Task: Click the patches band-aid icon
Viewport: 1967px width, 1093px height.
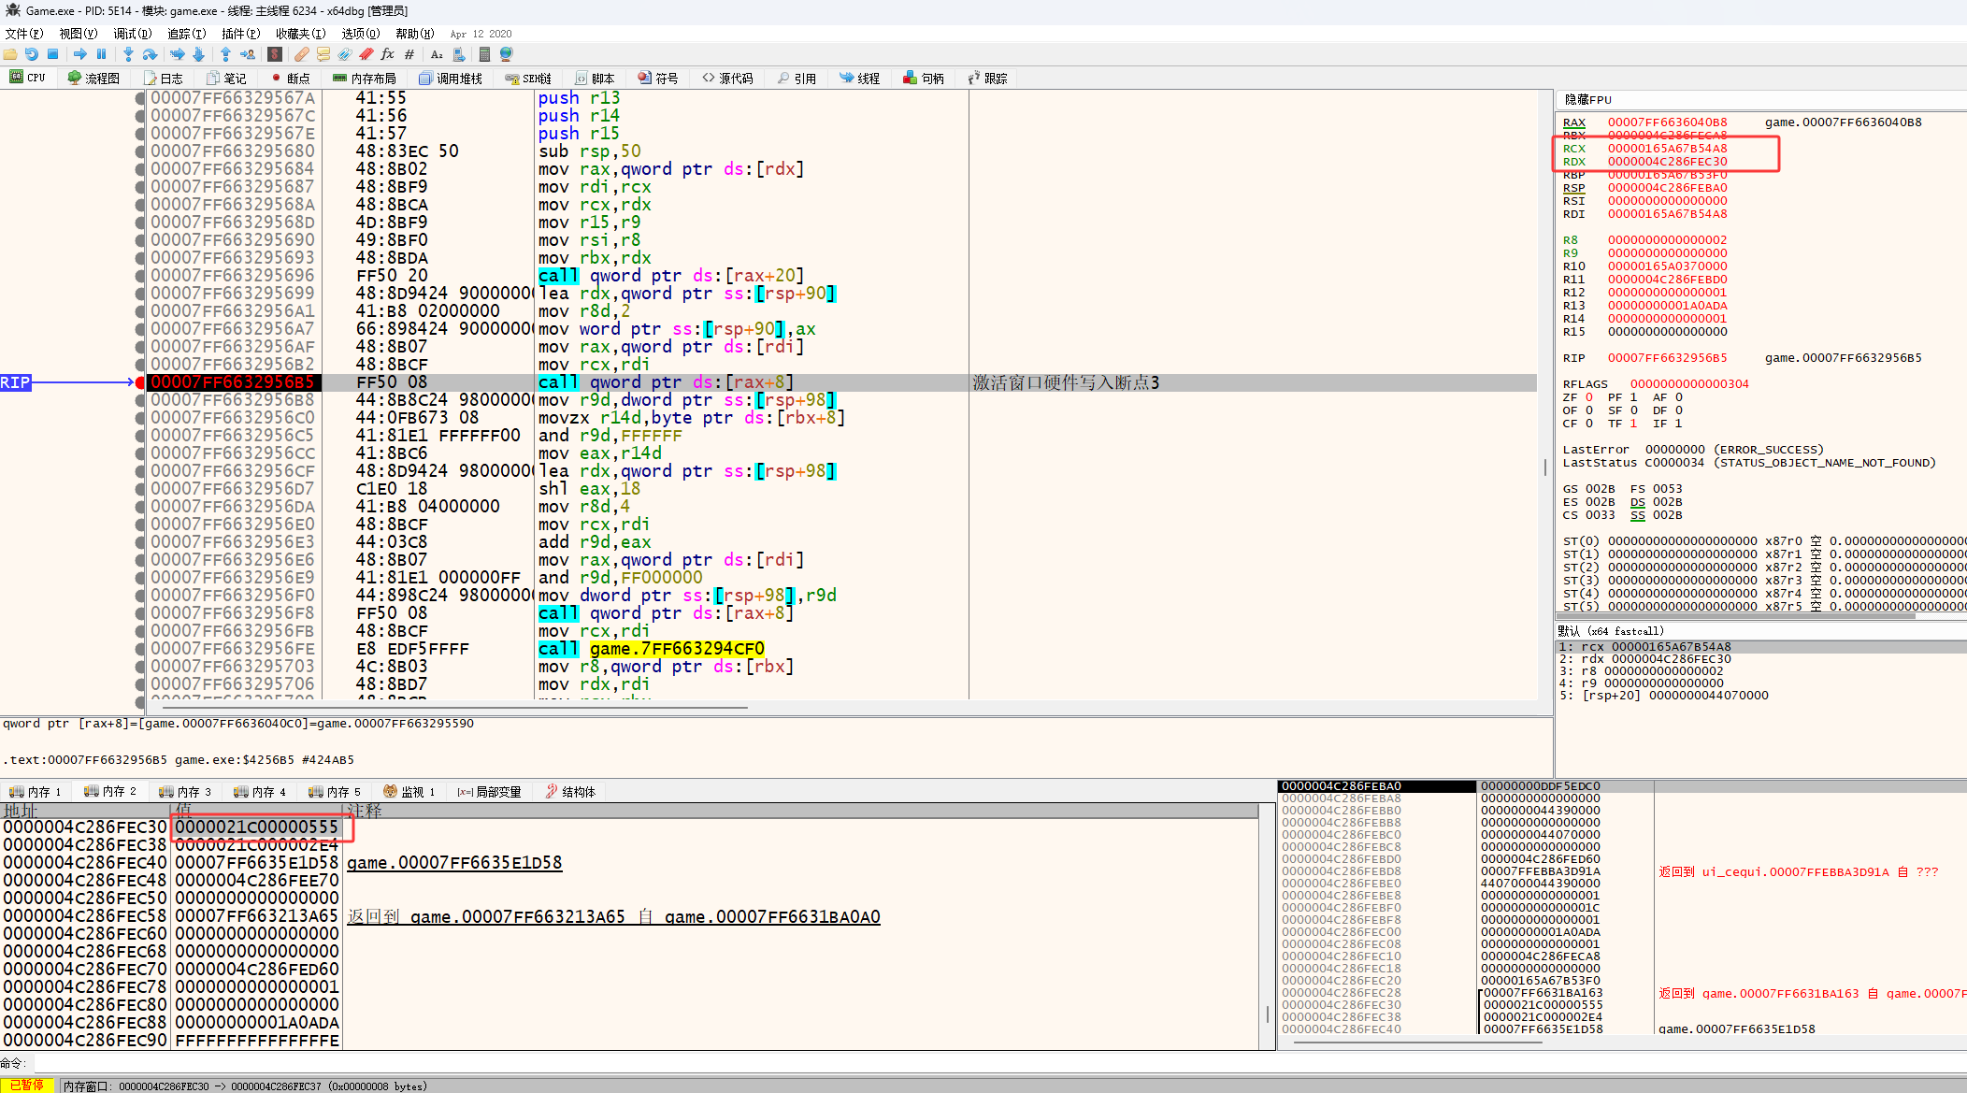Action: pos(301,54)
